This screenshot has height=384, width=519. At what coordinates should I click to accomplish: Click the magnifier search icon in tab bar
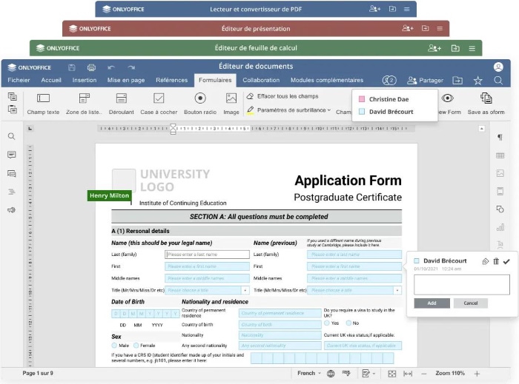click(x=498, y=80)
